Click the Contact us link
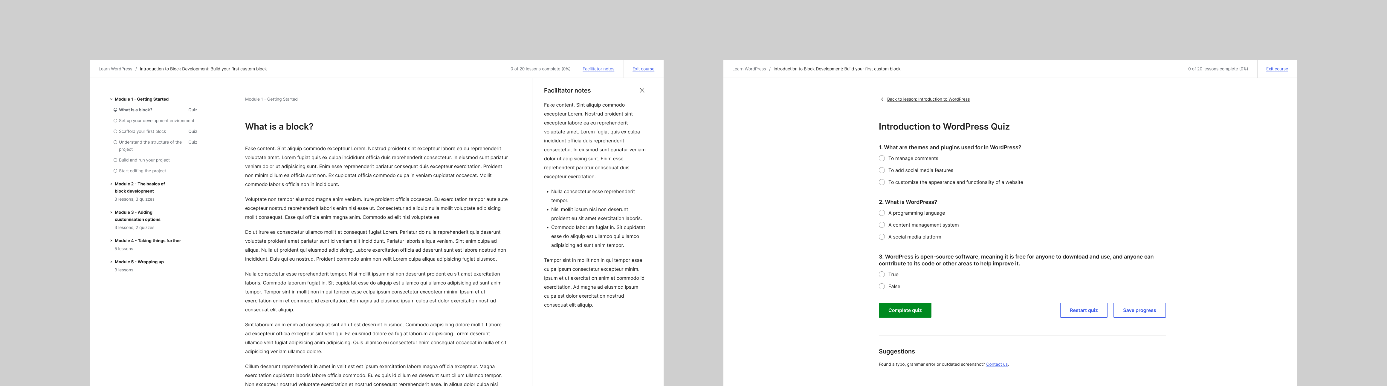Viewport: 1387px width, 386px height. (x=997, y=365)
